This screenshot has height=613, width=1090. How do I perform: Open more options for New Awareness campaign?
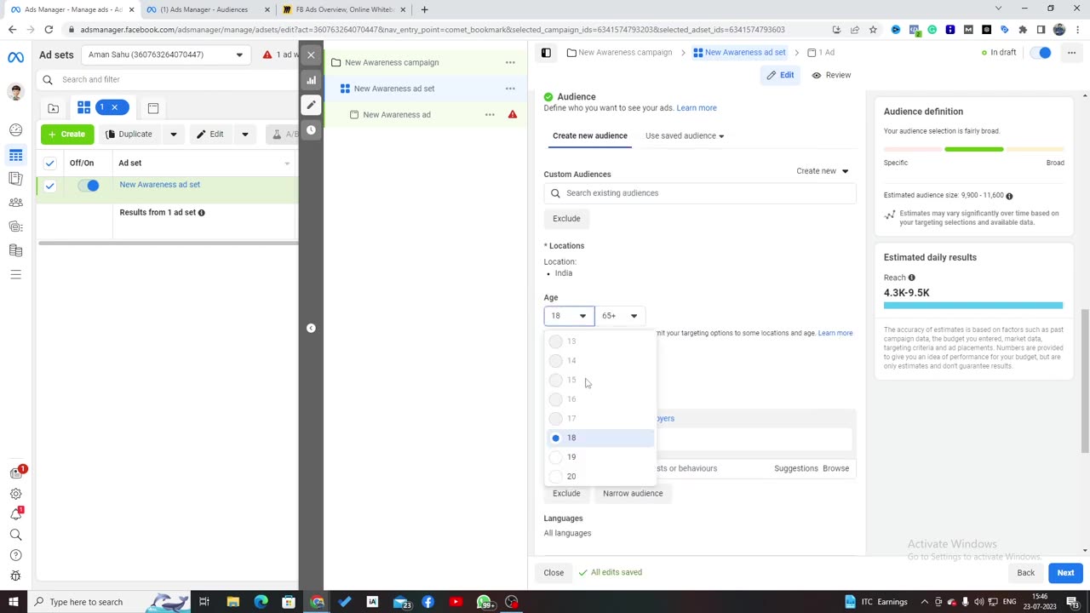(x=510, y=62)
